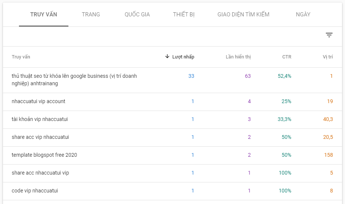This screenshot has width=345, height=204.
Task: Click the Truy vấn column header
Action: pos(21,57)
